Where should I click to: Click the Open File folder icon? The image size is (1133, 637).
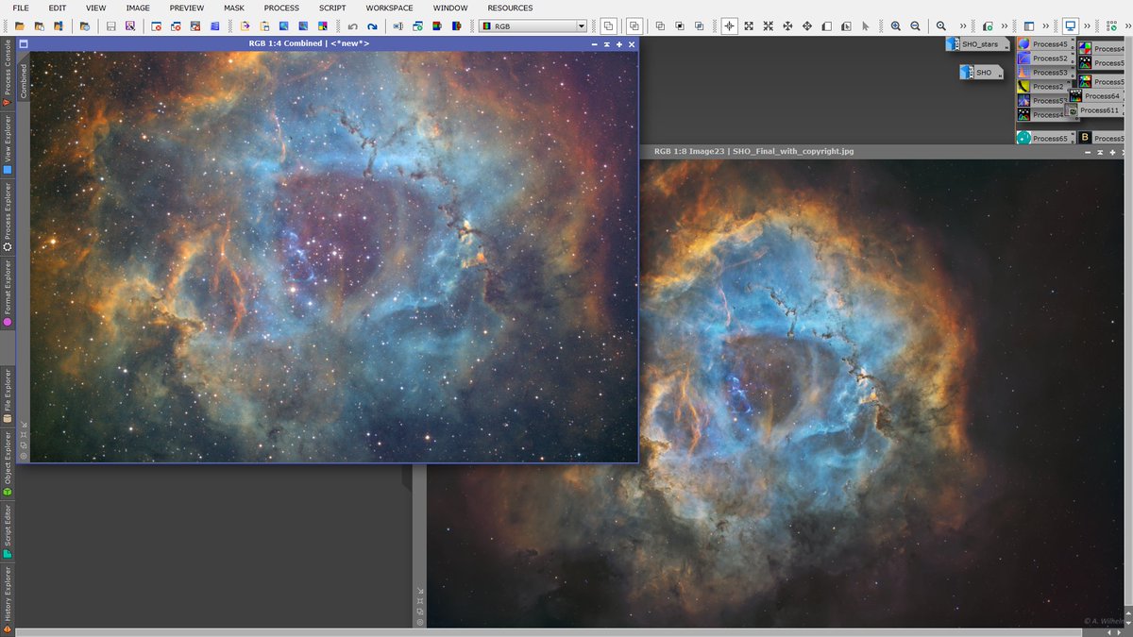click(x=20, y=26)
